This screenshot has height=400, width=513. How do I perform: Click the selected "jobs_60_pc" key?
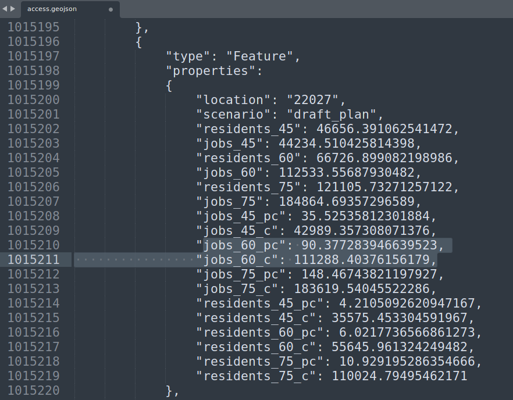(241, 245)
